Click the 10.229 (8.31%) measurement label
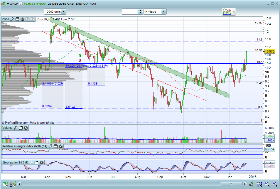The height and width of the screenshot is (189, 280). click(x=98, y=66)
